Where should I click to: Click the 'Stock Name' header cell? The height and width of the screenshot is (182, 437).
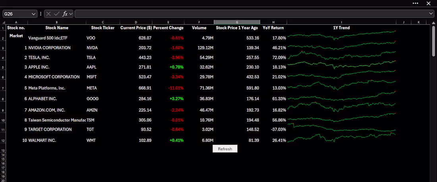[57, 28]
